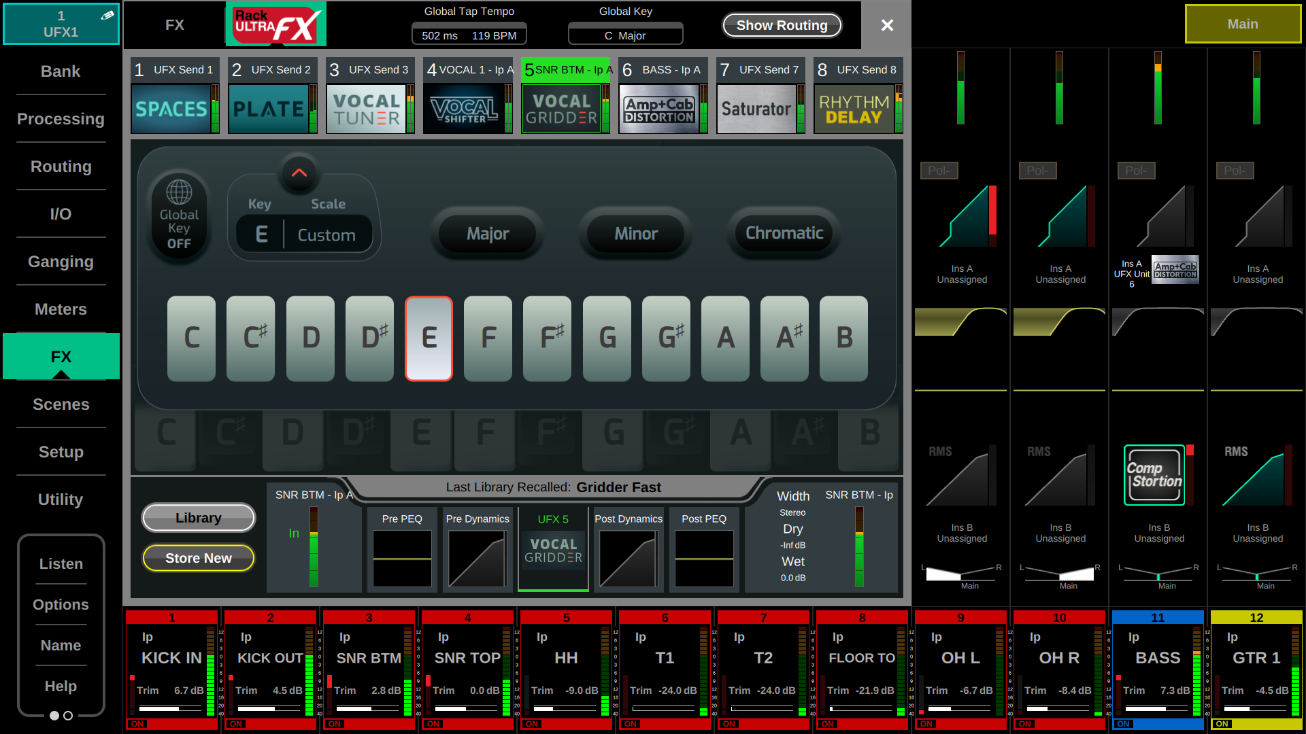
Task: Open the Routing menu item
Action: pos(61,167)
